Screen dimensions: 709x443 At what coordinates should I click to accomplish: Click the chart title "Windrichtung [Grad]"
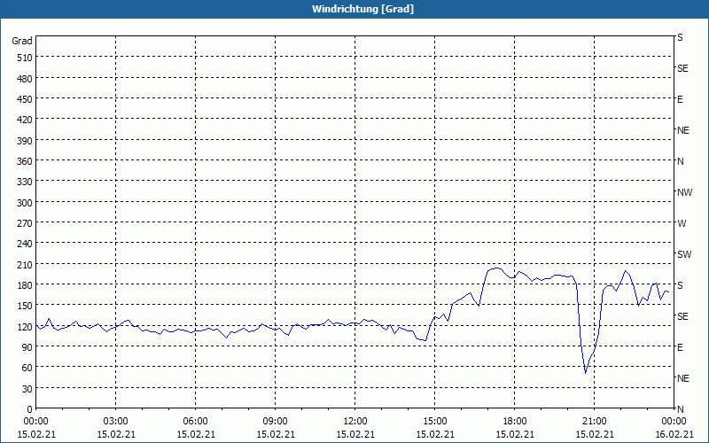click(362, 9)
